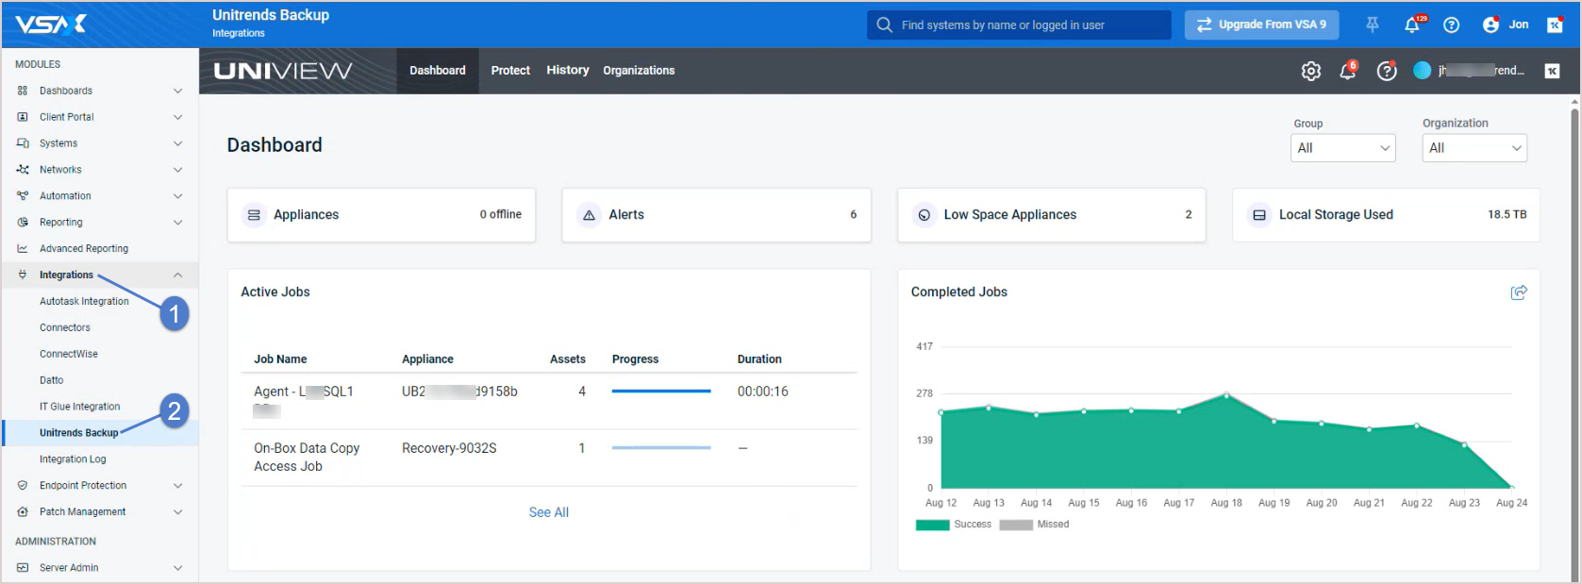Open VSA notifications bell with 129 badge

pyautogui.click(x=1412, y=25)
